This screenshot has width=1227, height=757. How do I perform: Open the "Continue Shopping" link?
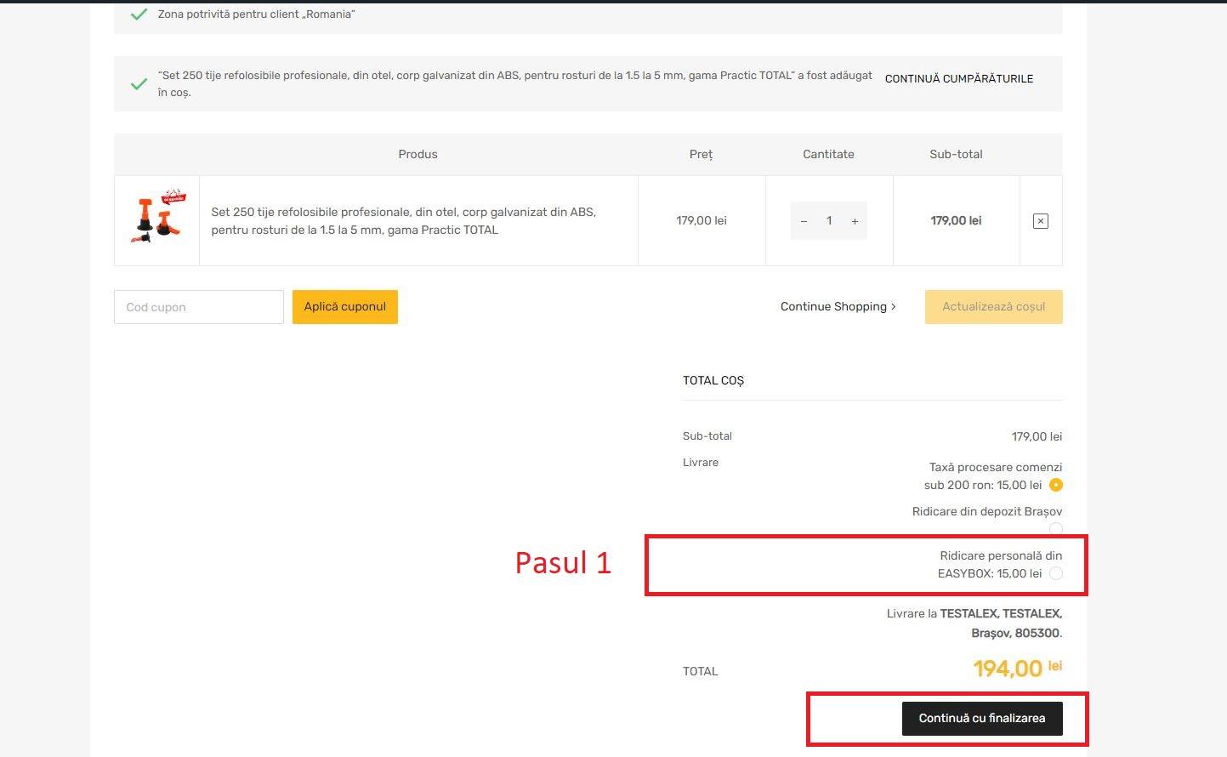pos(837,306)
